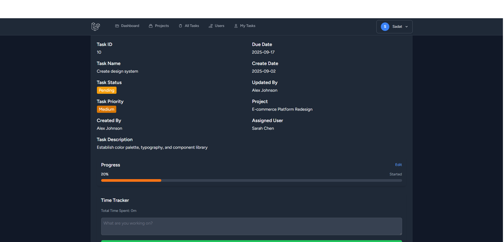This screenshot has height=242, width=504.
Task: Click assigned user 'Sarah Chen'
Action: [263, 128]
